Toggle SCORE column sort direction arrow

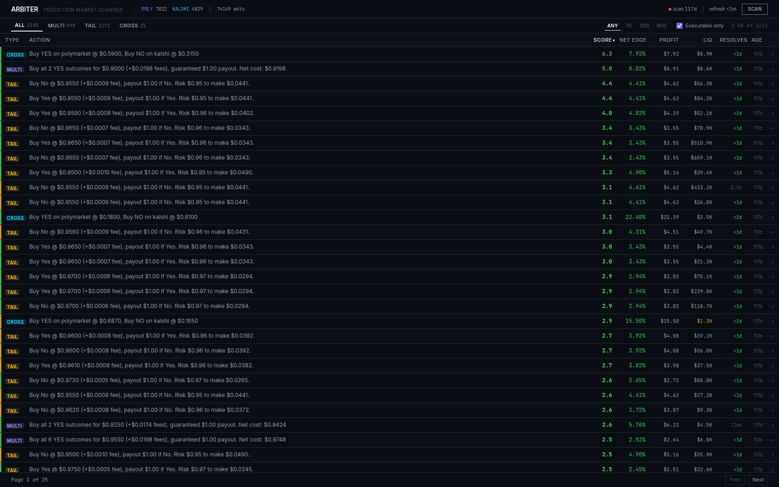613,40
